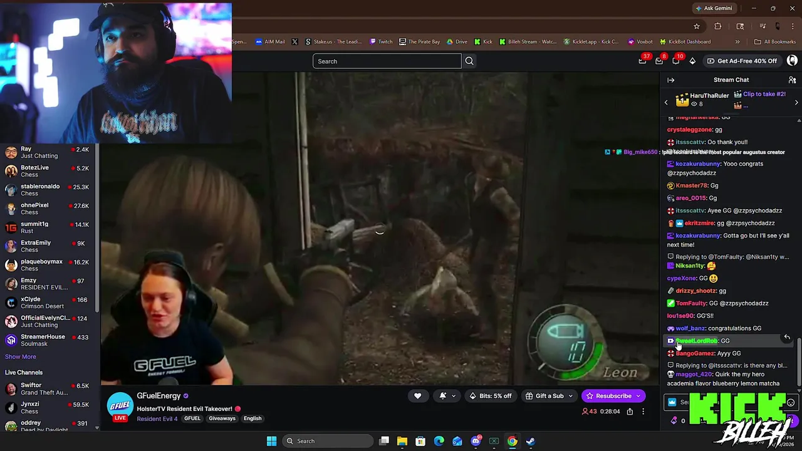Viewport: 802px width, 451px height.
Task: Collapse the Stream Chat panel
Action: click(670, 80)
